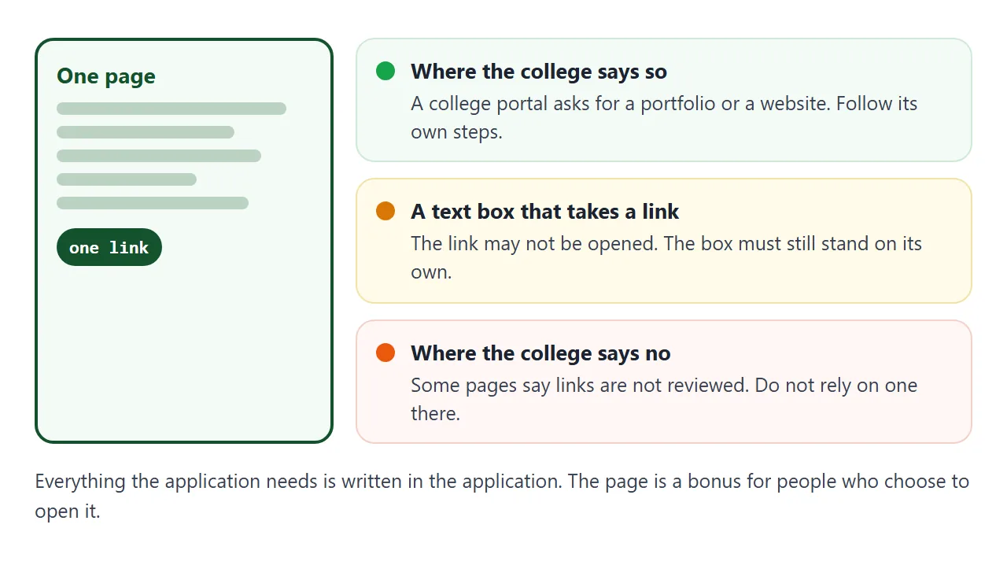1007x565 pixels.
Task: Click the text 'Some pages say links are not reviewed'
Action: (x=578, y=386)
